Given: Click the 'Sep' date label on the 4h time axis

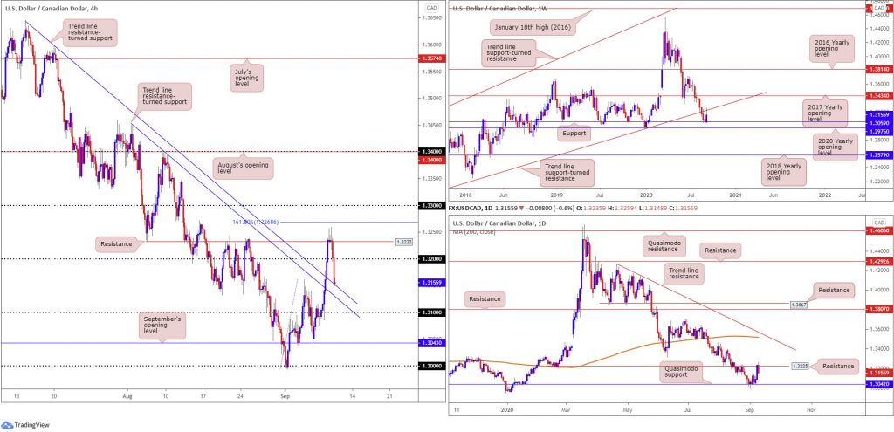Looking at the screenshot, I should point(286,394).
